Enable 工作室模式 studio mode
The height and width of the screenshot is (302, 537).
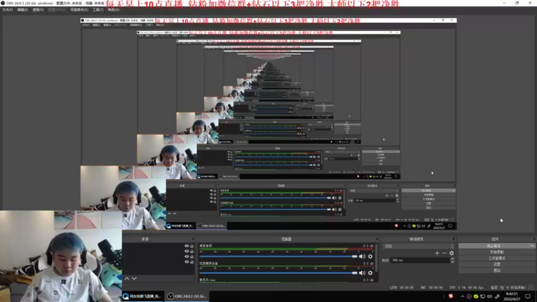point(497,258)
